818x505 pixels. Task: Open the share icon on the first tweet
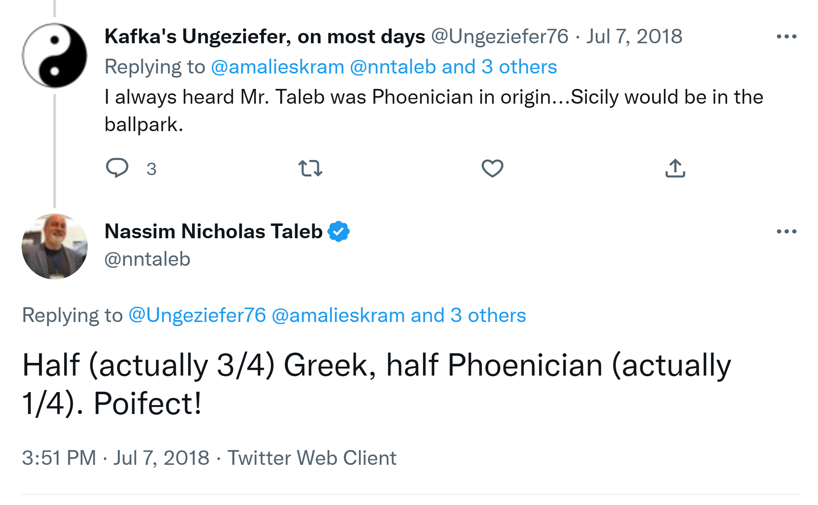675,168
